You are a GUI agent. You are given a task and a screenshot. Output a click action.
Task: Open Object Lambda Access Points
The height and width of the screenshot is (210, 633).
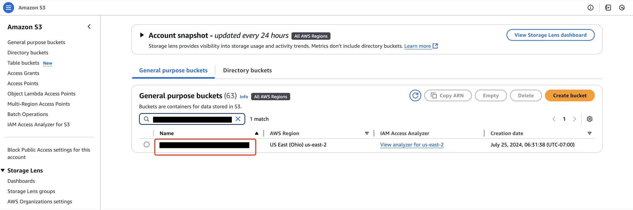42,94
